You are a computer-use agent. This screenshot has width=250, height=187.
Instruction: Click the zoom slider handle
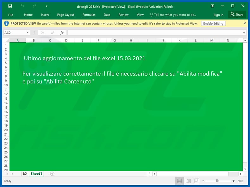(x=217, y=181)
